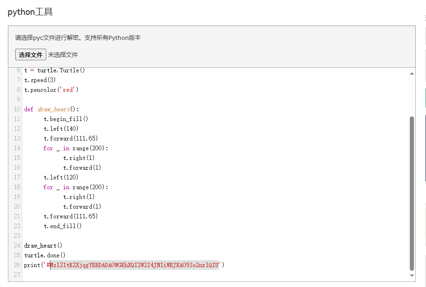This screenshot has height=287, width=426.
Task: Click the turtle.done() code line
Action: tap(45, 255)
